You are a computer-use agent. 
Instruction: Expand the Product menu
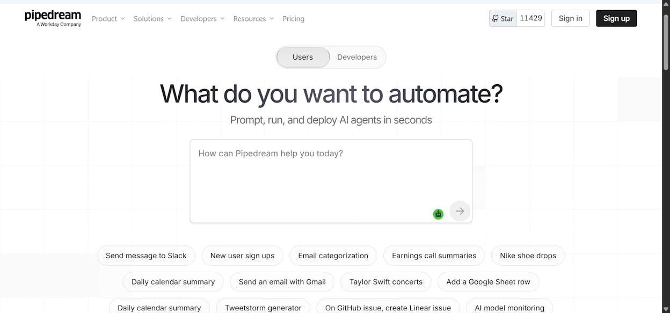click(x=108, y=19)
